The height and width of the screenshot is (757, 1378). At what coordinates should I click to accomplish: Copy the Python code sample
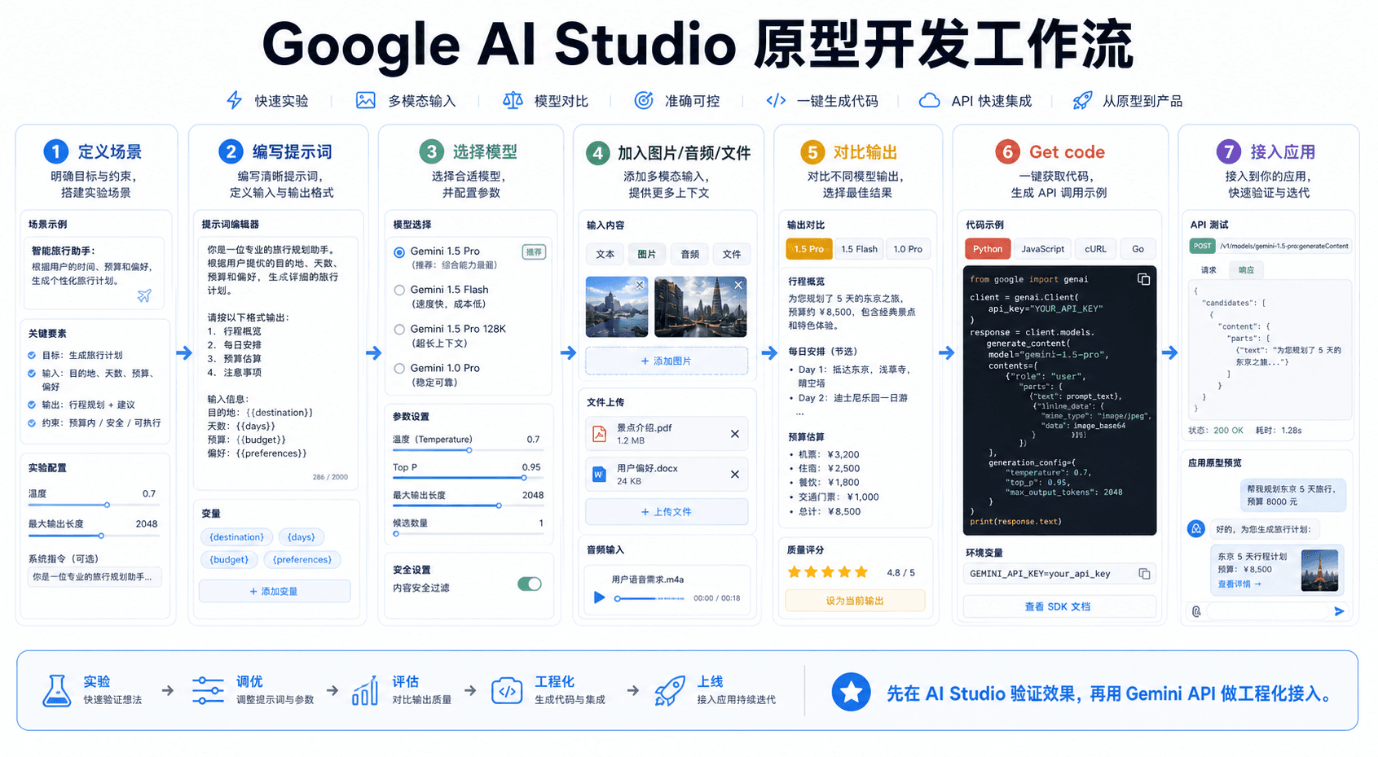tap(1143, 279)
